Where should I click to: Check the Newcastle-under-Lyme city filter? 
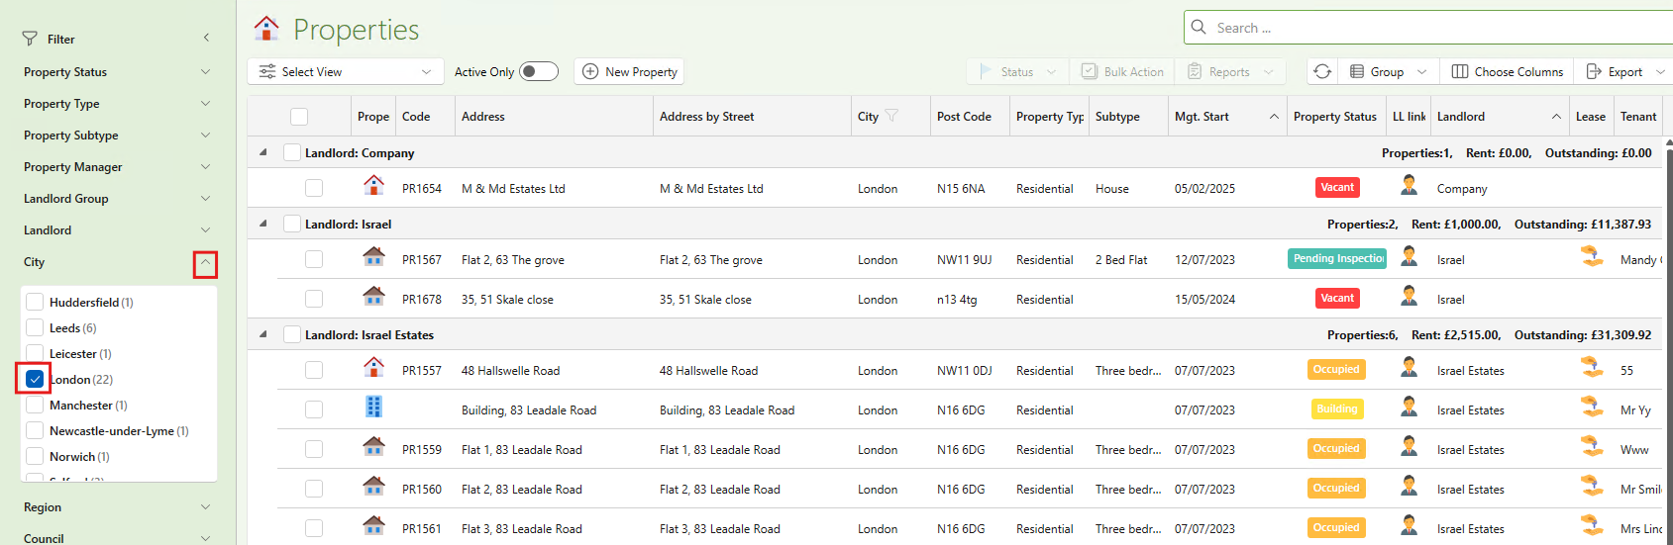(35, 430)
